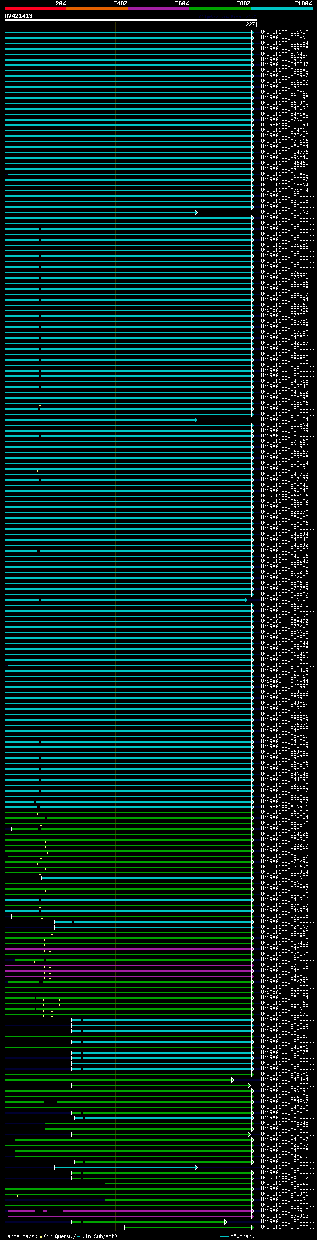Open hit UniRef100_Q5SNC0
This screenshot has height=1240, width=317.
[x=284, y=32]
